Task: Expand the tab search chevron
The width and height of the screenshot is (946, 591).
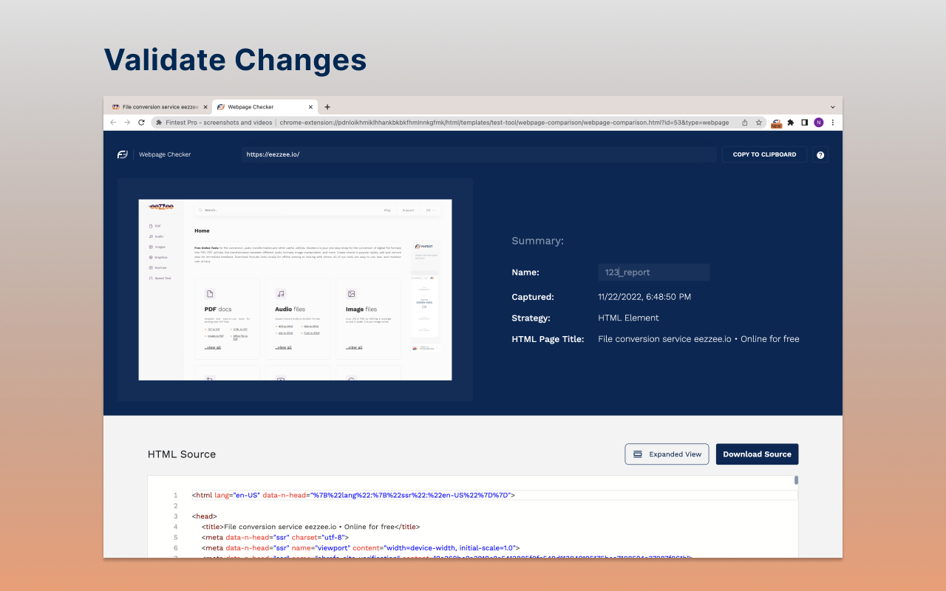Action: (833, 107)
